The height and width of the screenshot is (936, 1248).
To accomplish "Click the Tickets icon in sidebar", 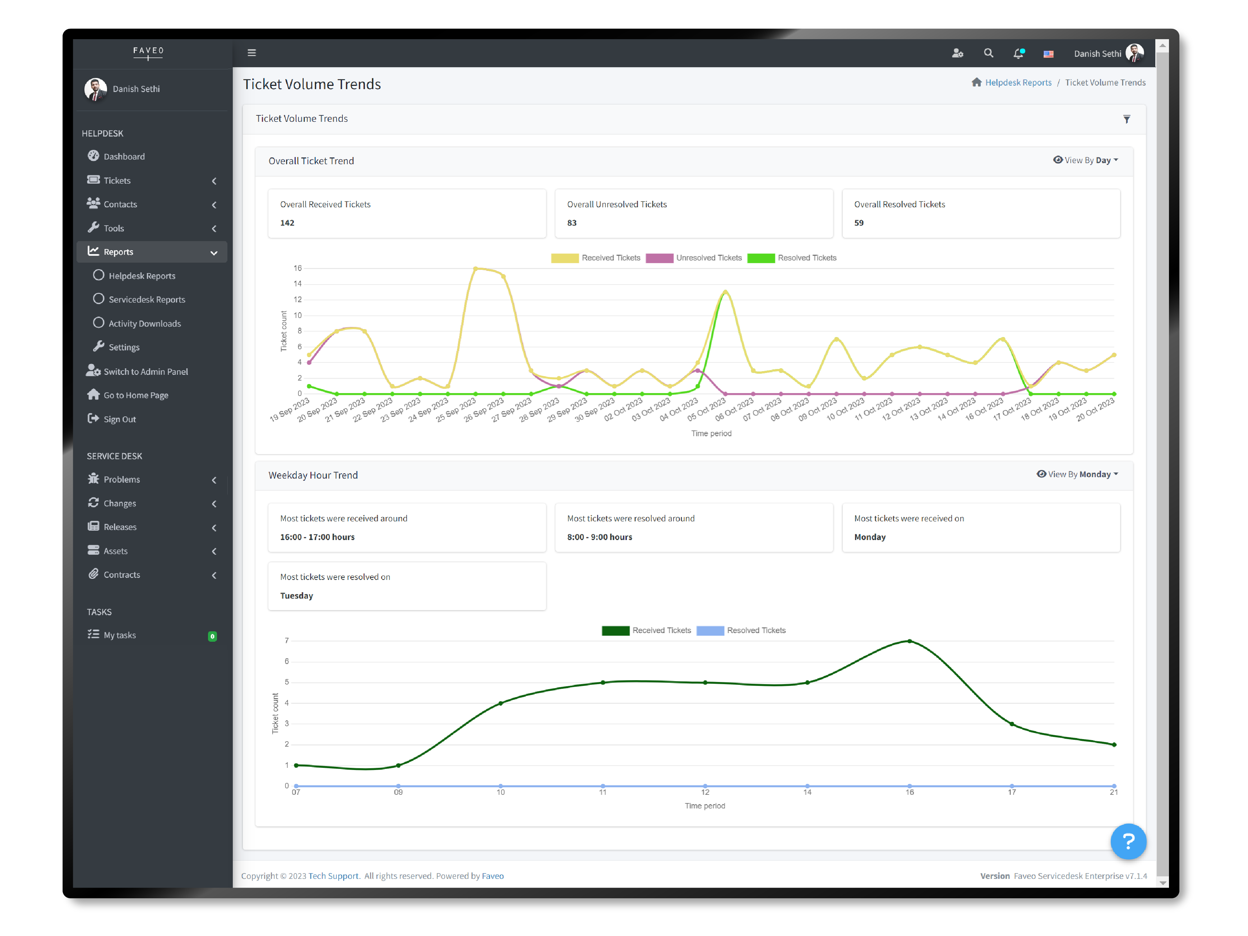I will tap(94, 180).
